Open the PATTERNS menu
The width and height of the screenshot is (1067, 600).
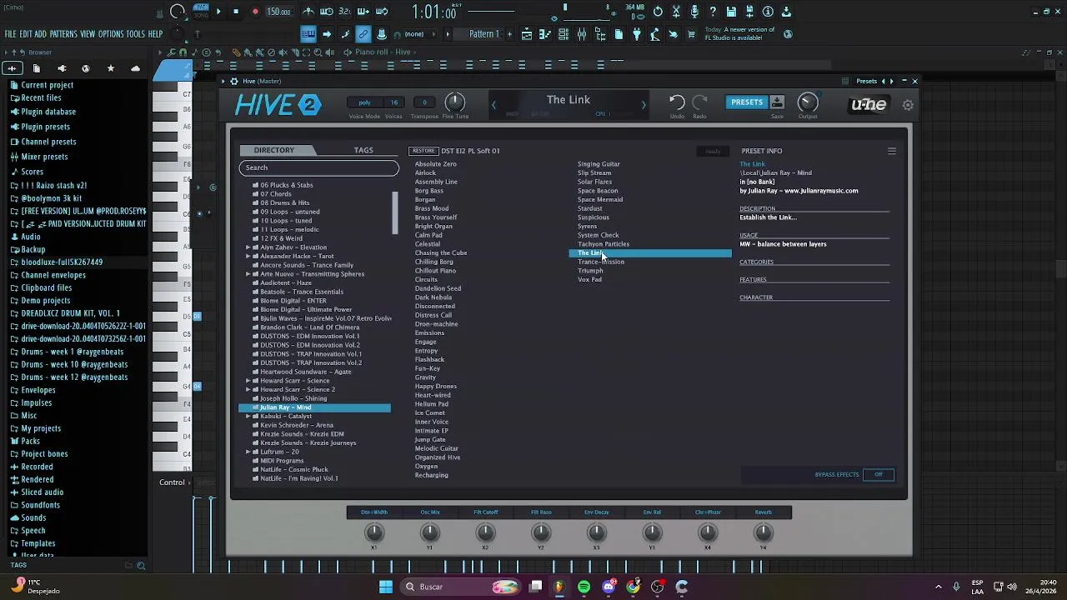click(63, 34)
